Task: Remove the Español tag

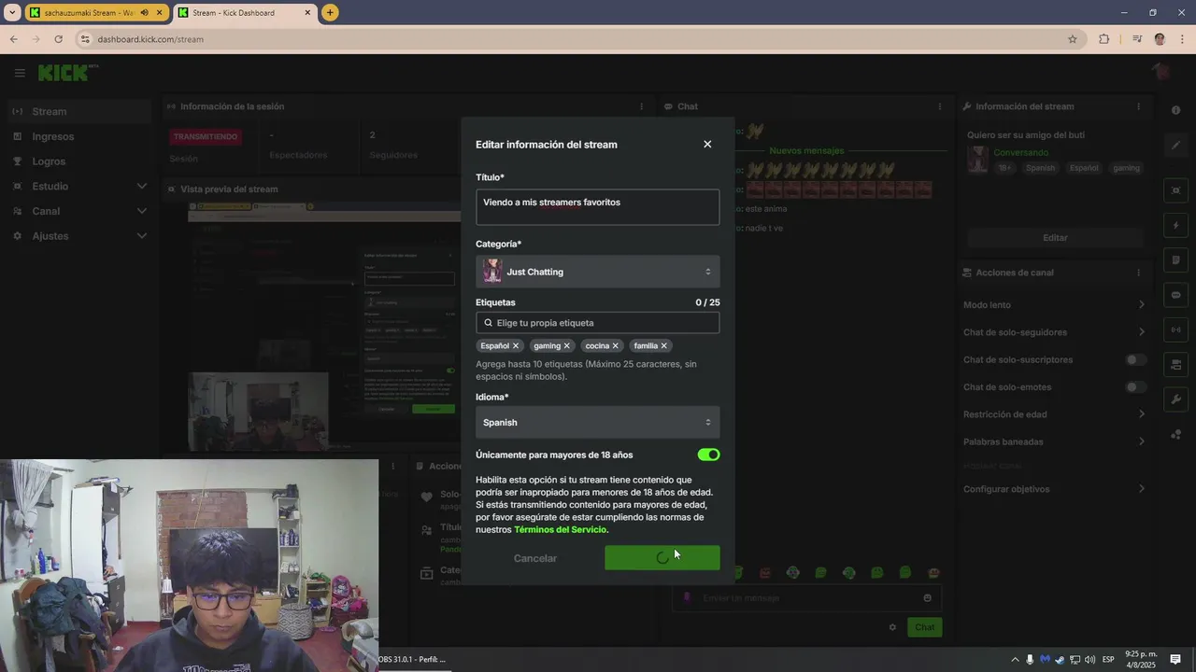Action: (x=515, y=345)
